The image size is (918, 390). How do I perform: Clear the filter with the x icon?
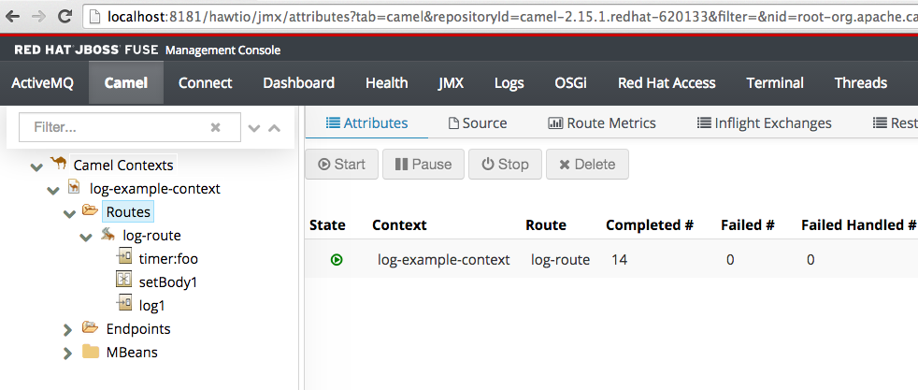click(x=215, y=127)
